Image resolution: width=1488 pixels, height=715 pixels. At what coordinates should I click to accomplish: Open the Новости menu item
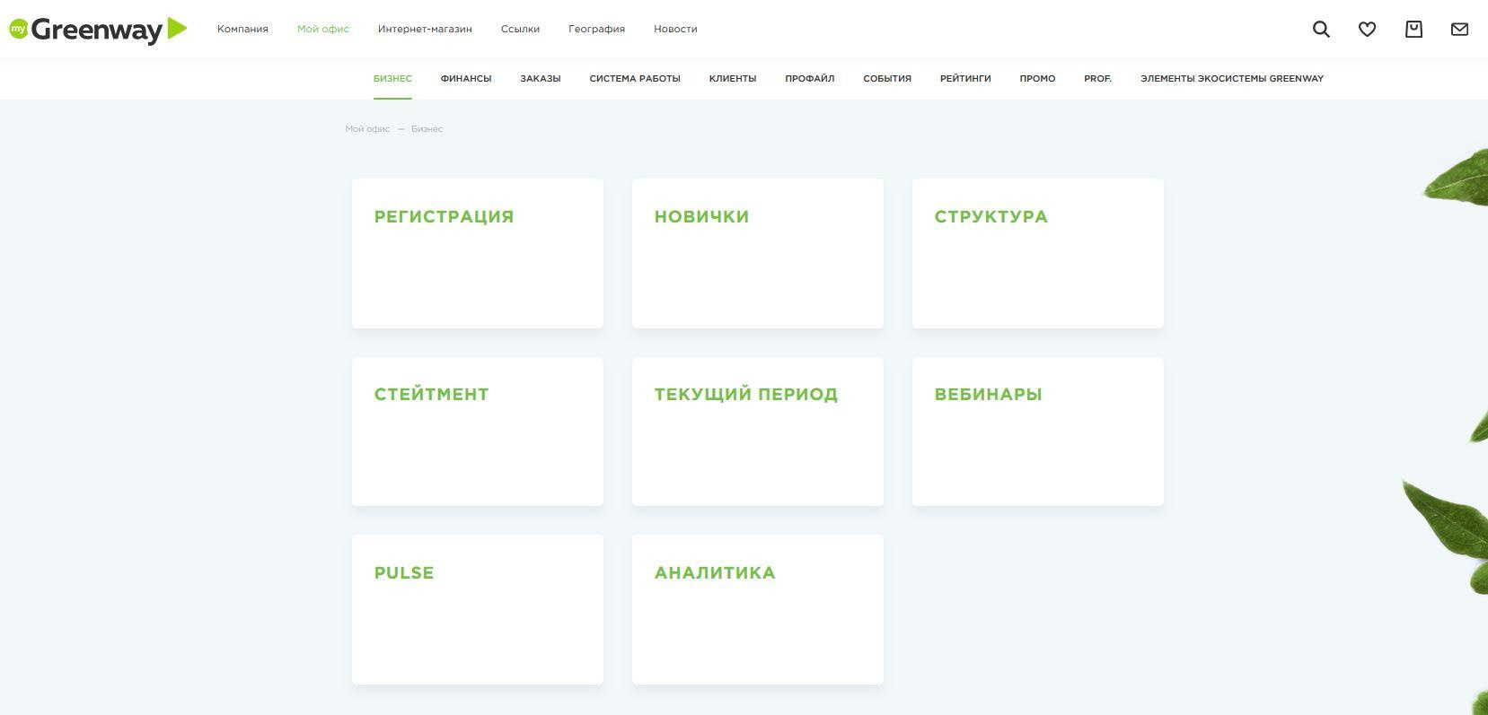coord(675,29)
